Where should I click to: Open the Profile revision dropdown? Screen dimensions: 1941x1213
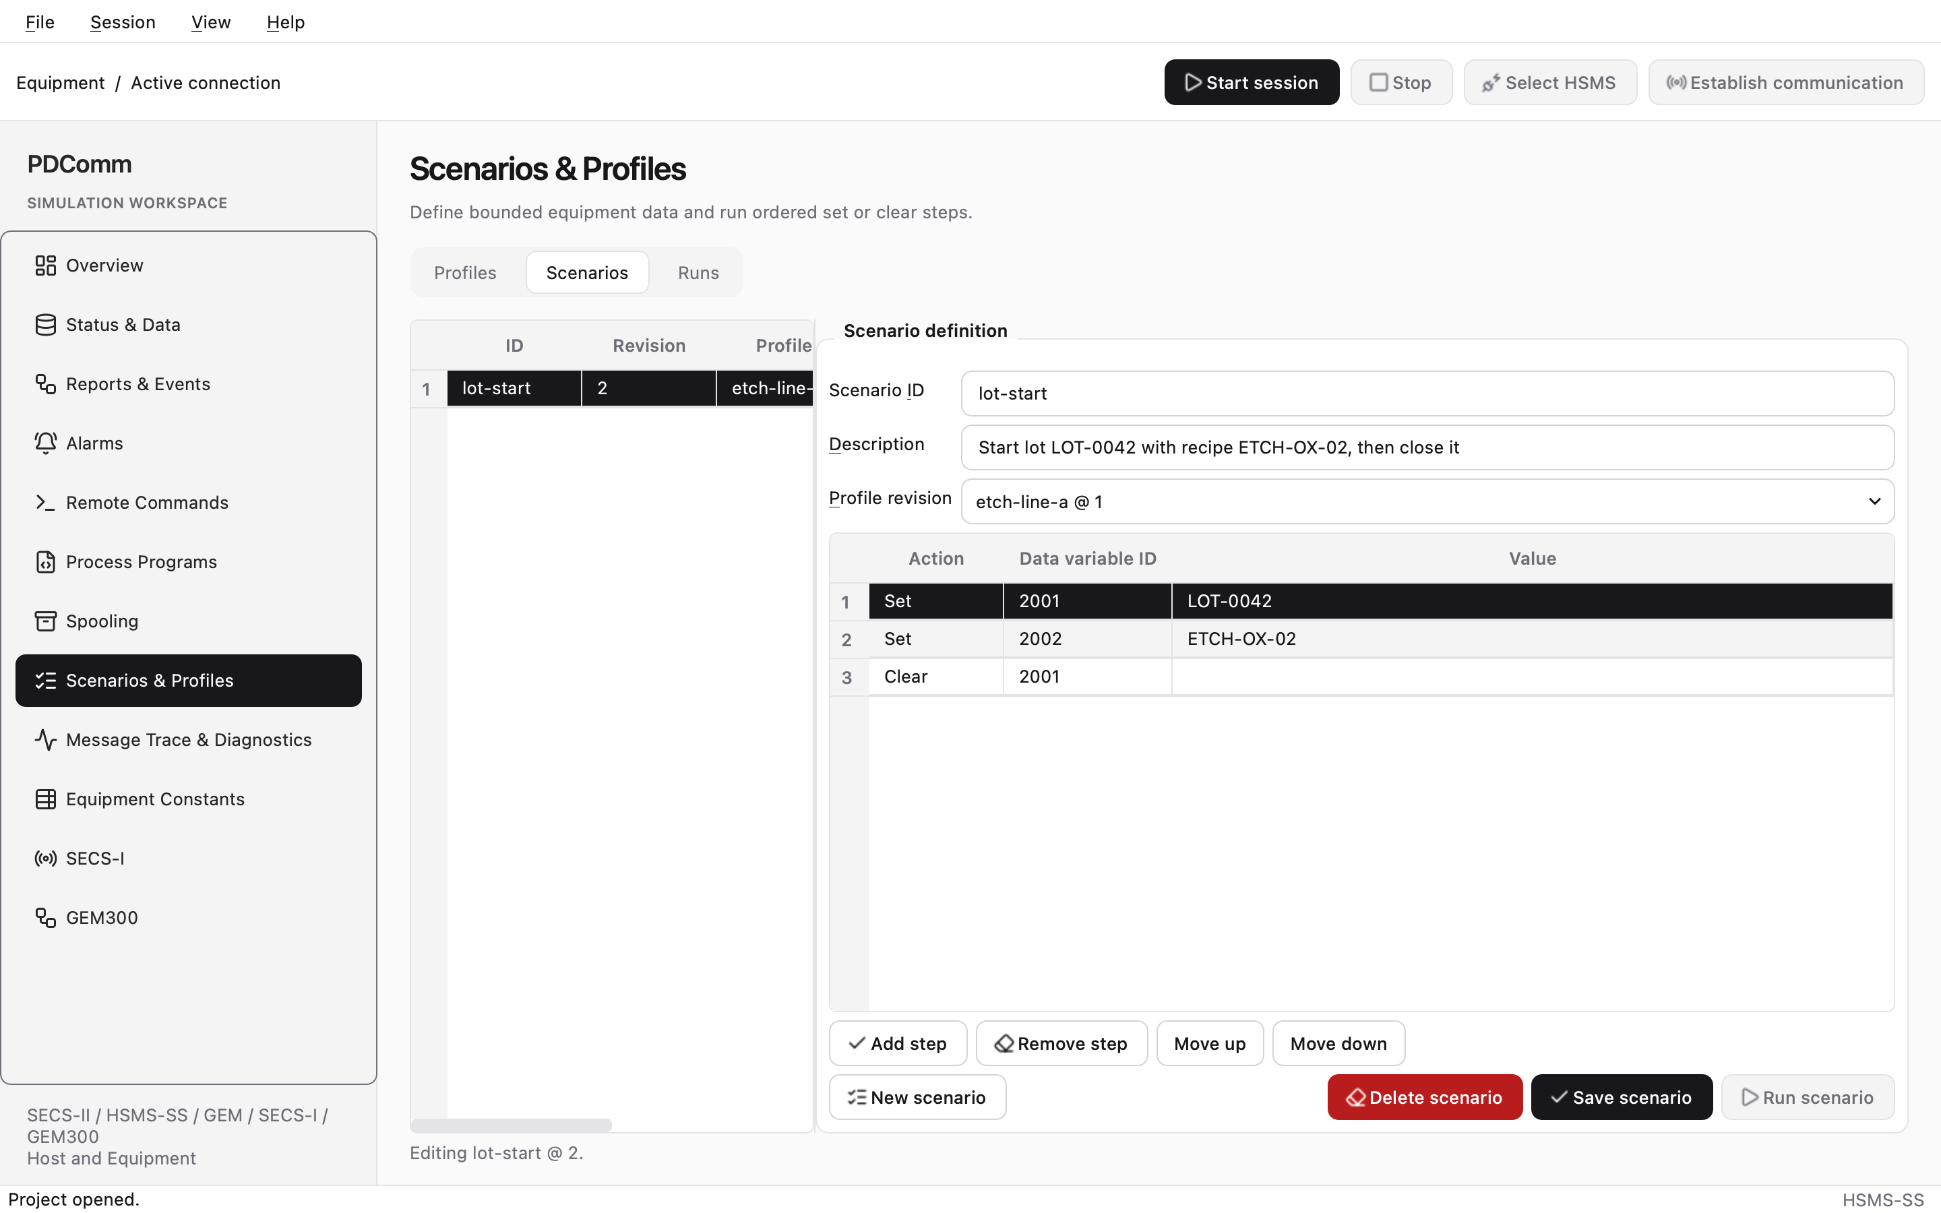coord(1427,502)
